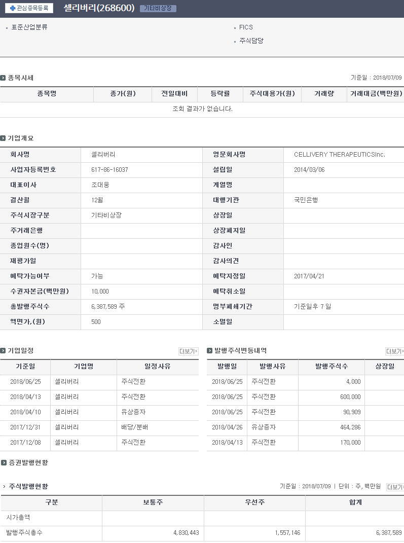Click 2017/12/08 schedule date
Screen dimensions: 404x543
click(25, 443)
